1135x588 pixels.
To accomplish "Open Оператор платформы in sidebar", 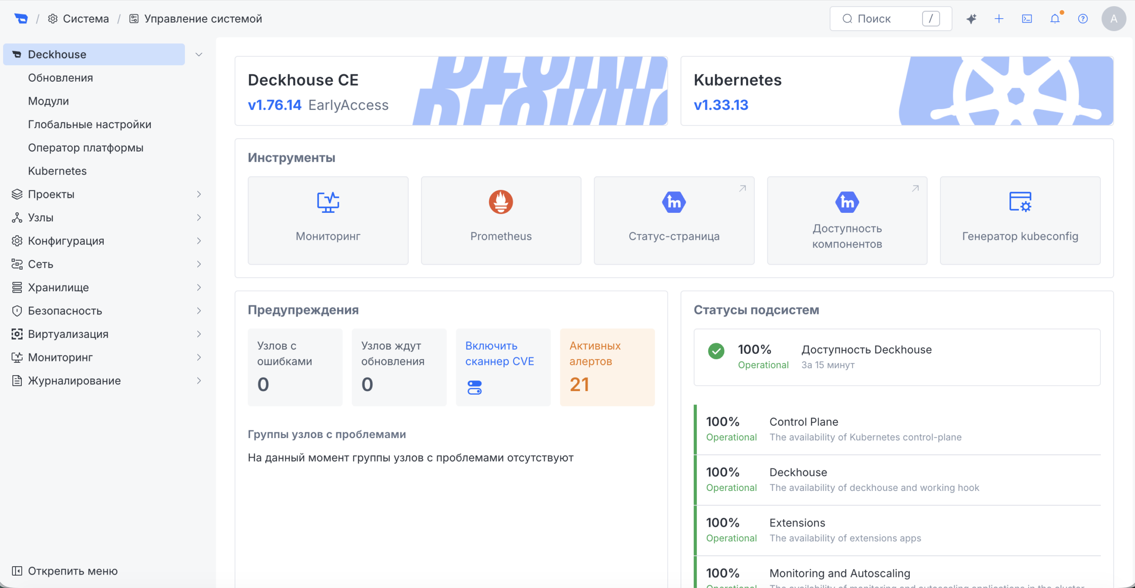I will 86,148.
